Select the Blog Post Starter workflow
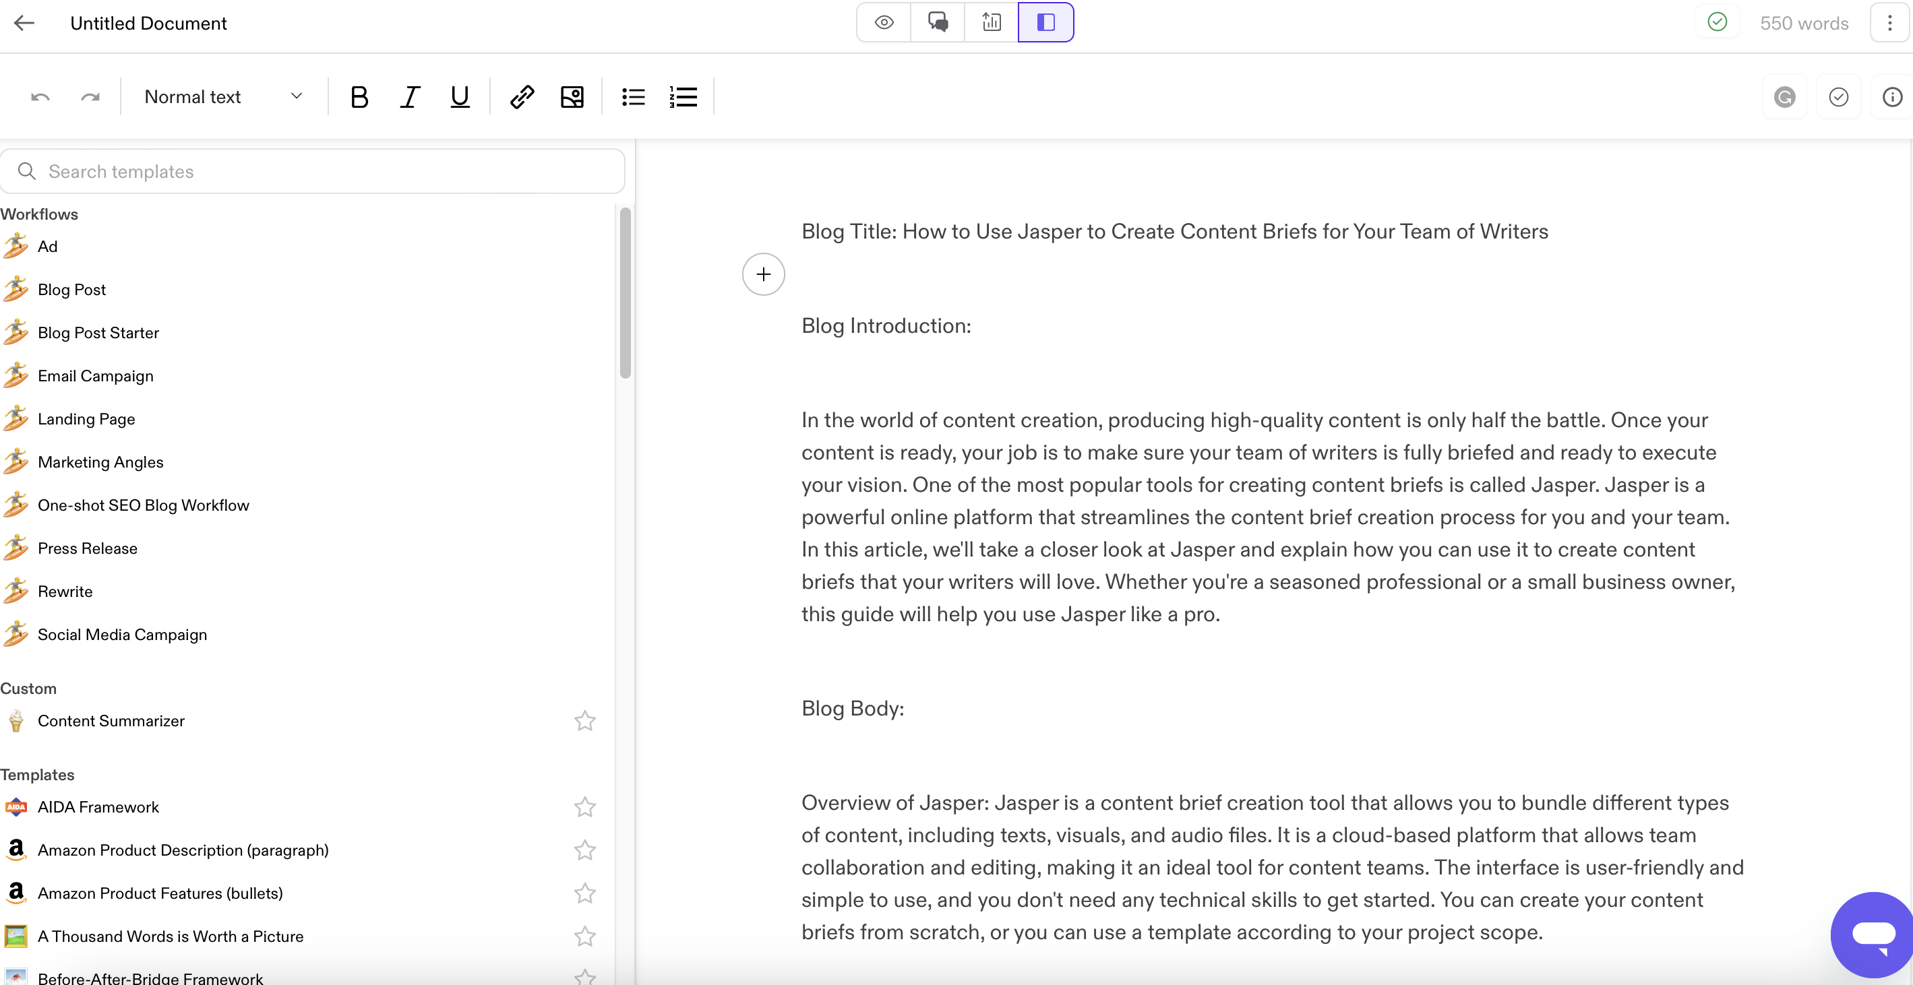Image resolution: width=1913 pixels, height=985 pixels. tap(99, 333)
